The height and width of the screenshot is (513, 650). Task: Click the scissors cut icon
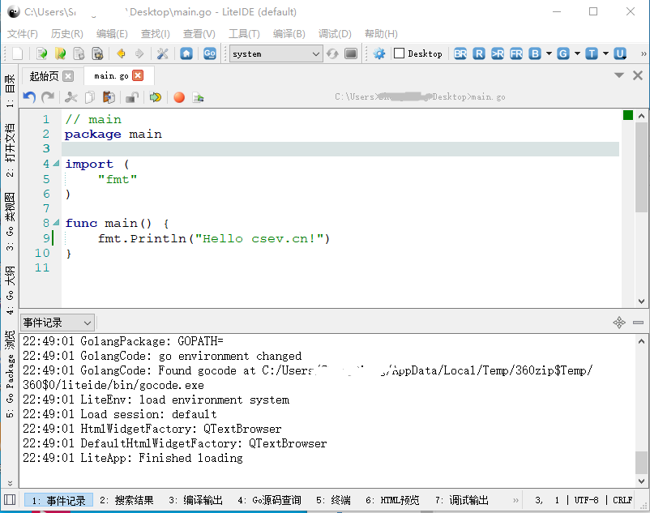click(71, 97)
